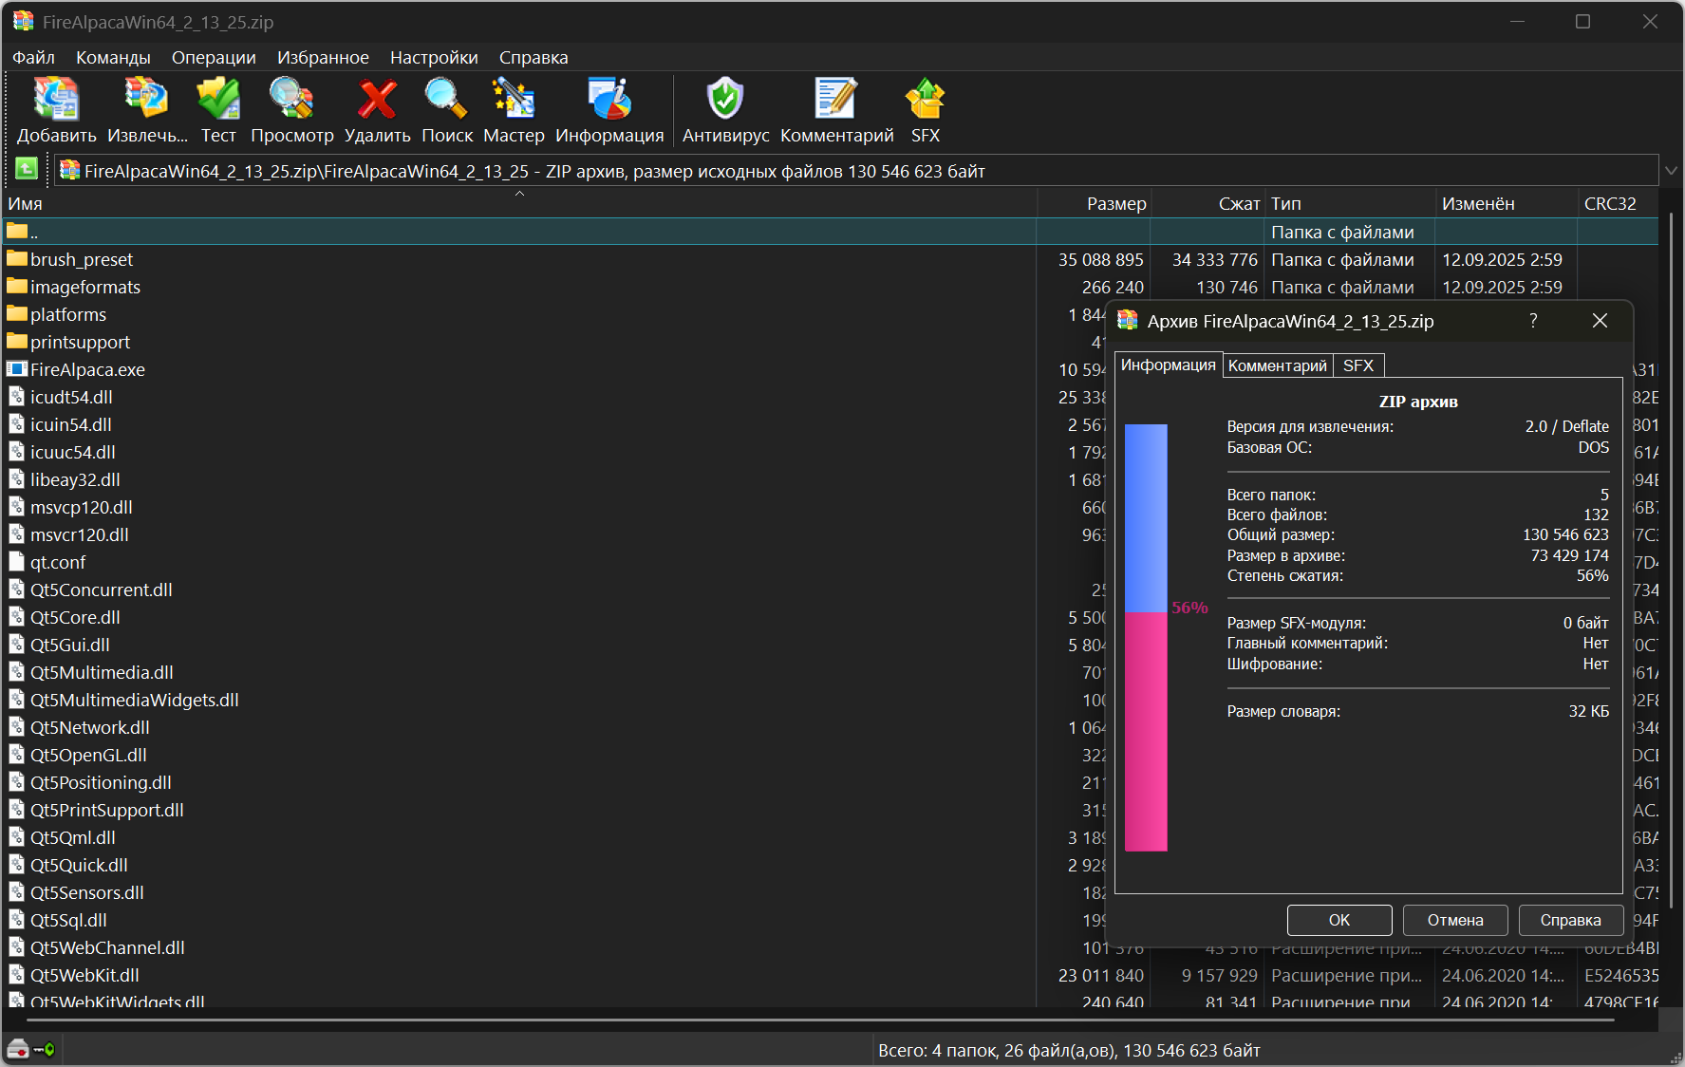
Task: Select the icuuc54.dll file
Action: (x=62, y=452)
